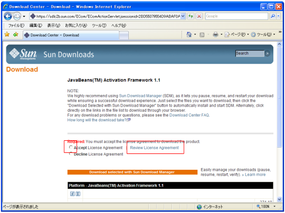Go forward with the browser Forward arrow

point(17,16)
